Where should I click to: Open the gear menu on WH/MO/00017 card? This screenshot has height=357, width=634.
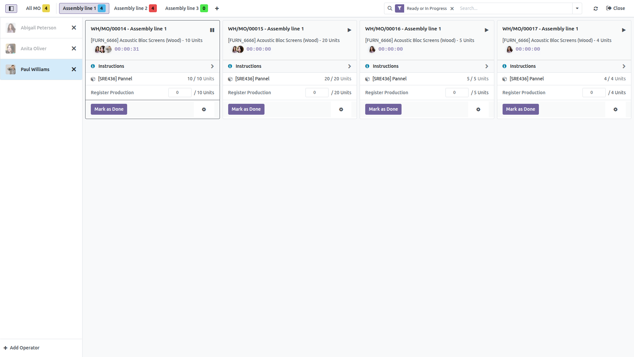[616, 109]
